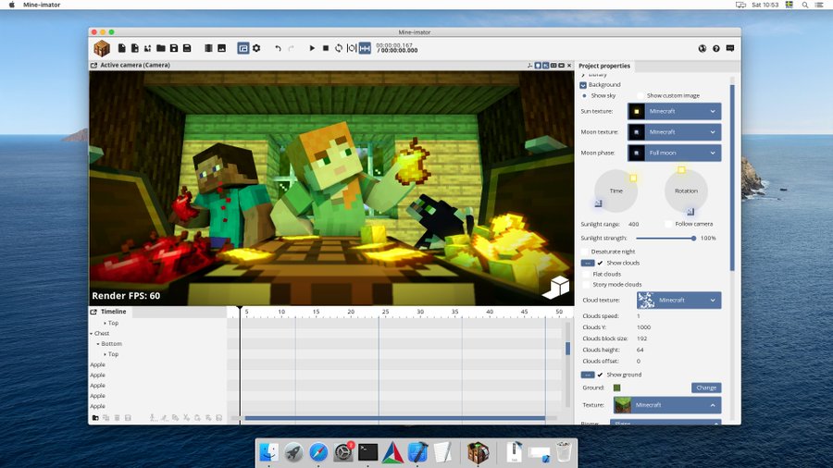
Task: Click the timeline ruler at frame 25
Action: coord(385,312)
